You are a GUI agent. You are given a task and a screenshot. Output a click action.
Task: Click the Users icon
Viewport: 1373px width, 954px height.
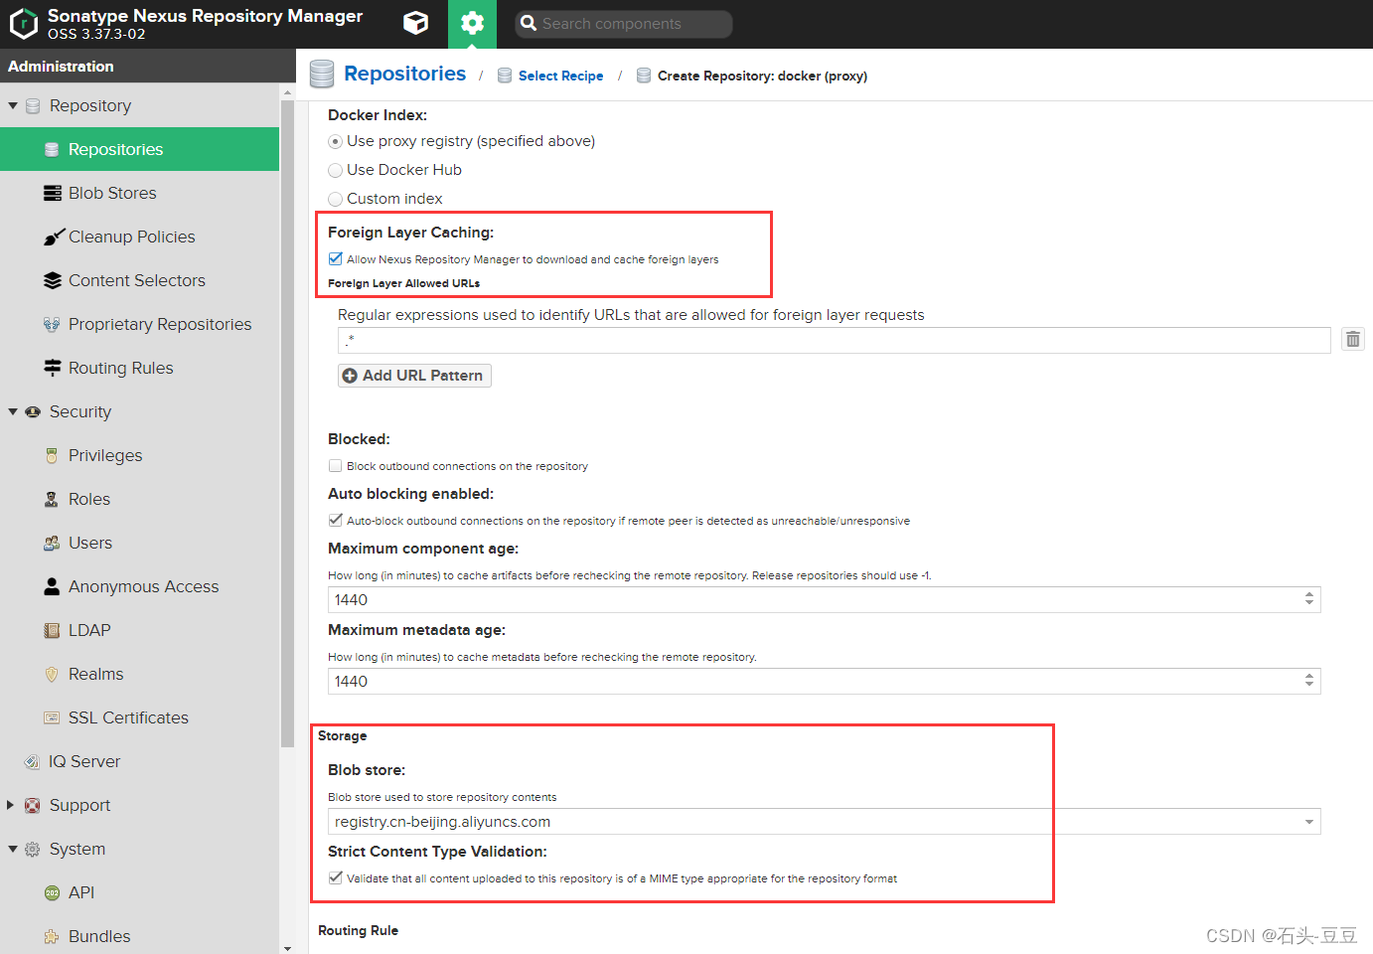52,543
